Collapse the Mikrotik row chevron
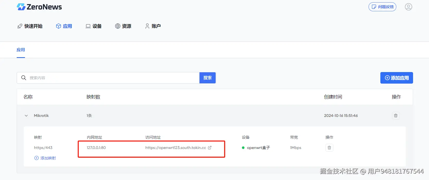Screen dimensions: 429x180 (x=26, y=116)
